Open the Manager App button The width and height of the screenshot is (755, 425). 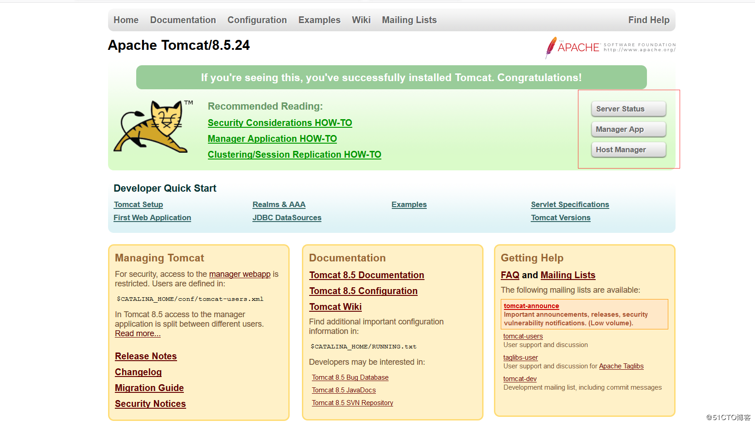(x=628, y=129)
